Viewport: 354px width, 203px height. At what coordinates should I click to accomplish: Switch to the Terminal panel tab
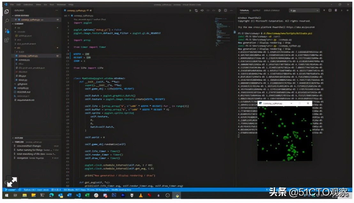click(244, 11)
